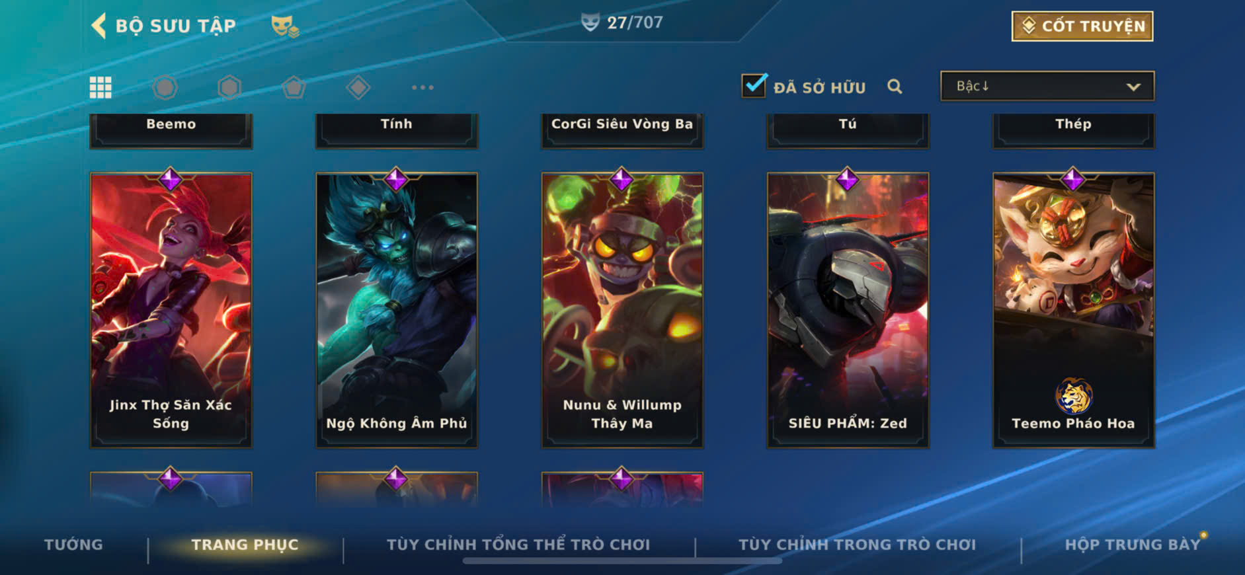Click the sort dropdown chevron arrow

pyautogui.click(x=1133, y=87)
